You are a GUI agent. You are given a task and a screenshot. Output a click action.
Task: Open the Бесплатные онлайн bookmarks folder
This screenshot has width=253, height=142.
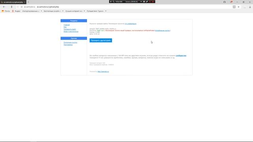click(x=52, y=11)
